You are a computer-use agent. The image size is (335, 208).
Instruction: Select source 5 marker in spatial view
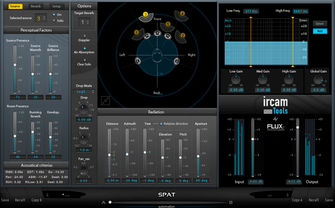click(x=167, y=26)
